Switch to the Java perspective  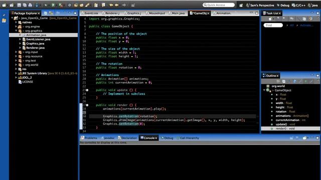(x=312, y=5)
